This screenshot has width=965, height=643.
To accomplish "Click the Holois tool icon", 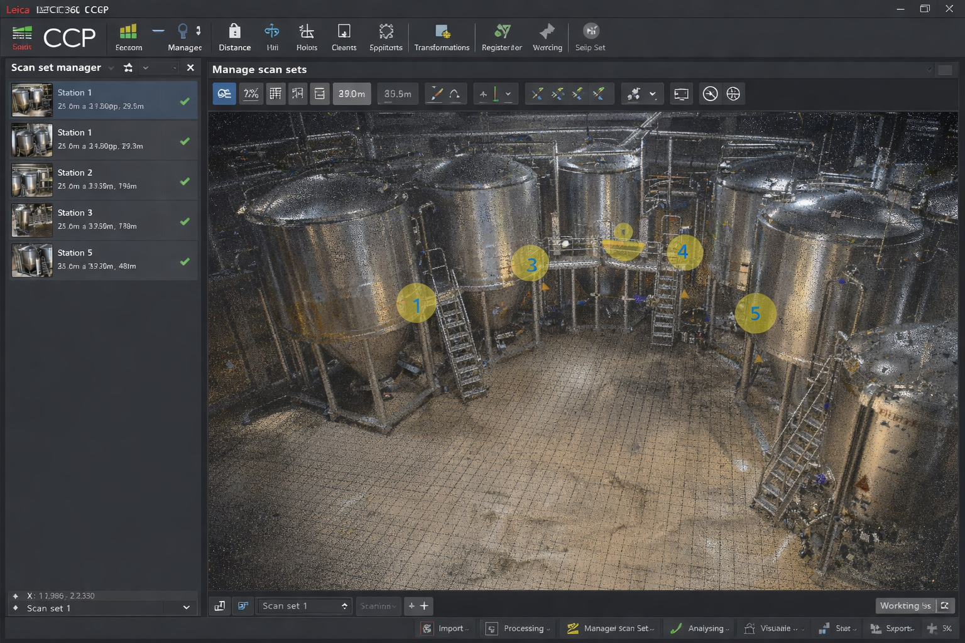I will coord(307,31).
